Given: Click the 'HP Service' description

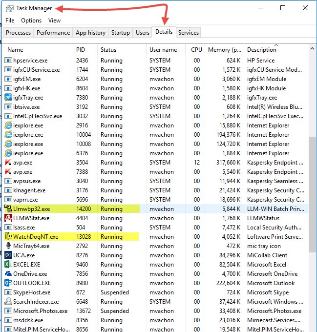Looking at the screenshot, I should [x=261, y=61].
